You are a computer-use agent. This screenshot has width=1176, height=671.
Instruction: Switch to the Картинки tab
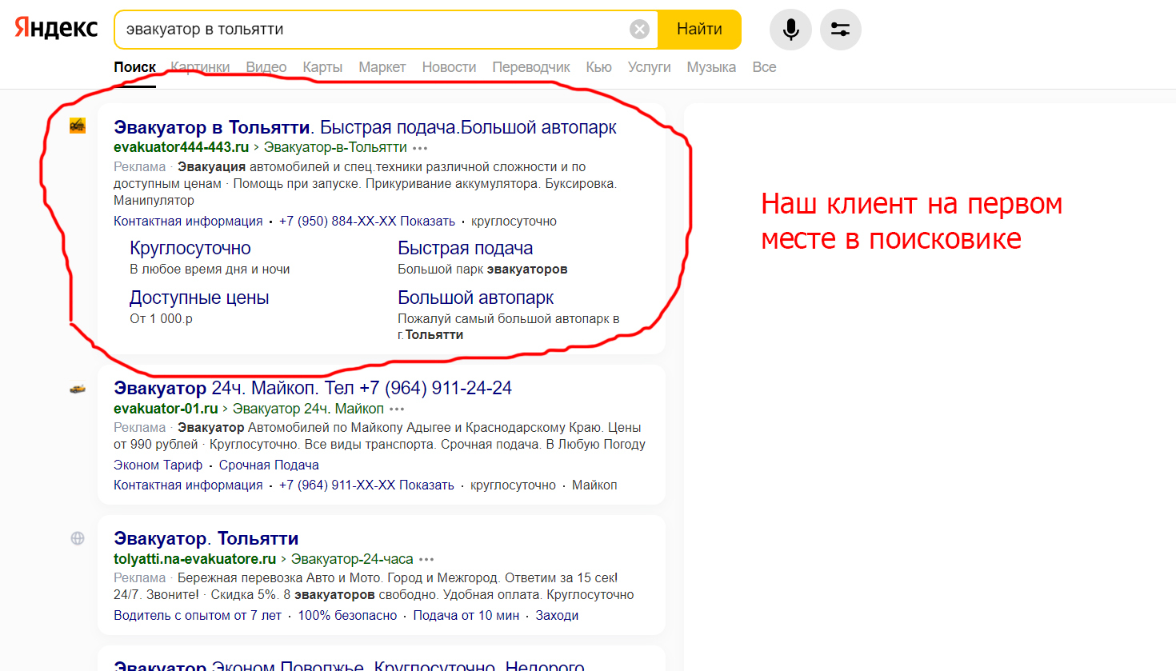[x=200, y=67]
